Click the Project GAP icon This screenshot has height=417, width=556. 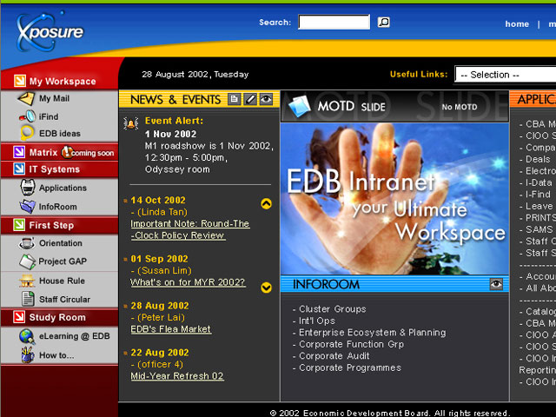coord(27,261)
